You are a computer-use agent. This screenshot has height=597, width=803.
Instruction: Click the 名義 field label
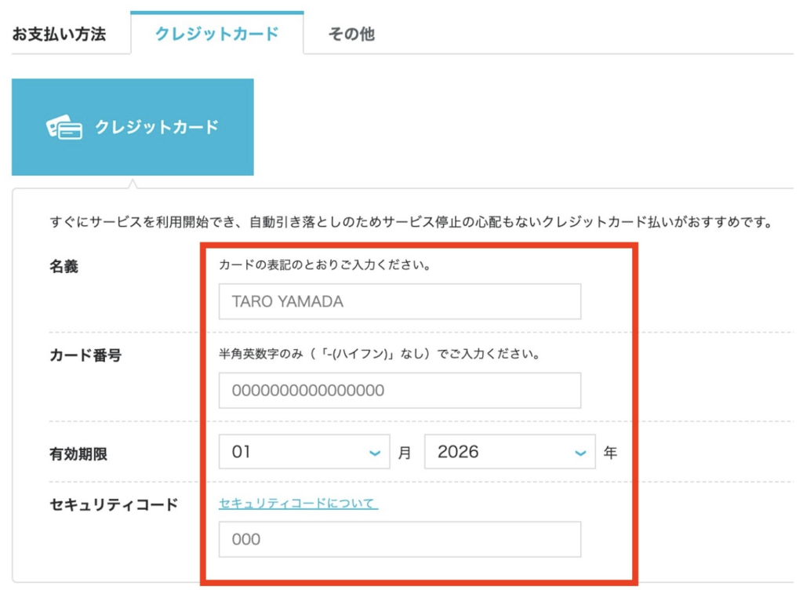click(64, 267)
